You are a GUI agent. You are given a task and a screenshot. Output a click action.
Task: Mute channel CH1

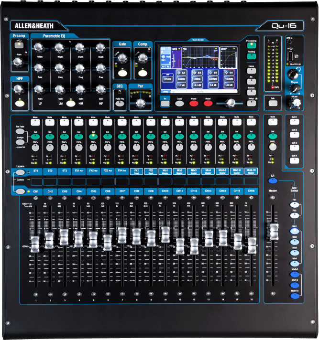point(35,122)
